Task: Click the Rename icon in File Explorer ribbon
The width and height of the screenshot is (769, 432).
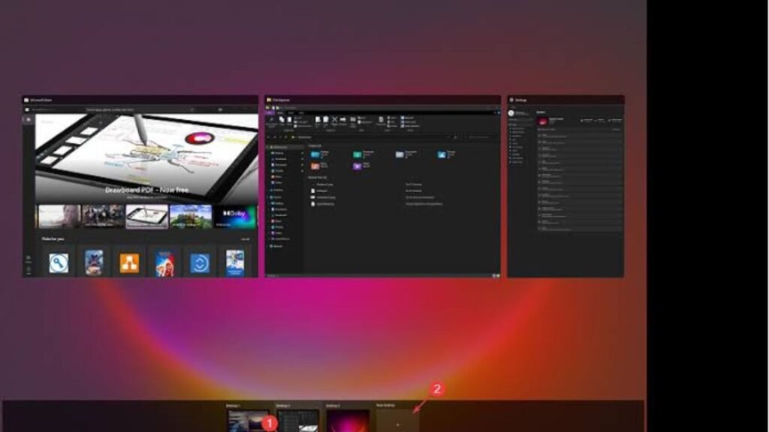Action: pos(342,119)
